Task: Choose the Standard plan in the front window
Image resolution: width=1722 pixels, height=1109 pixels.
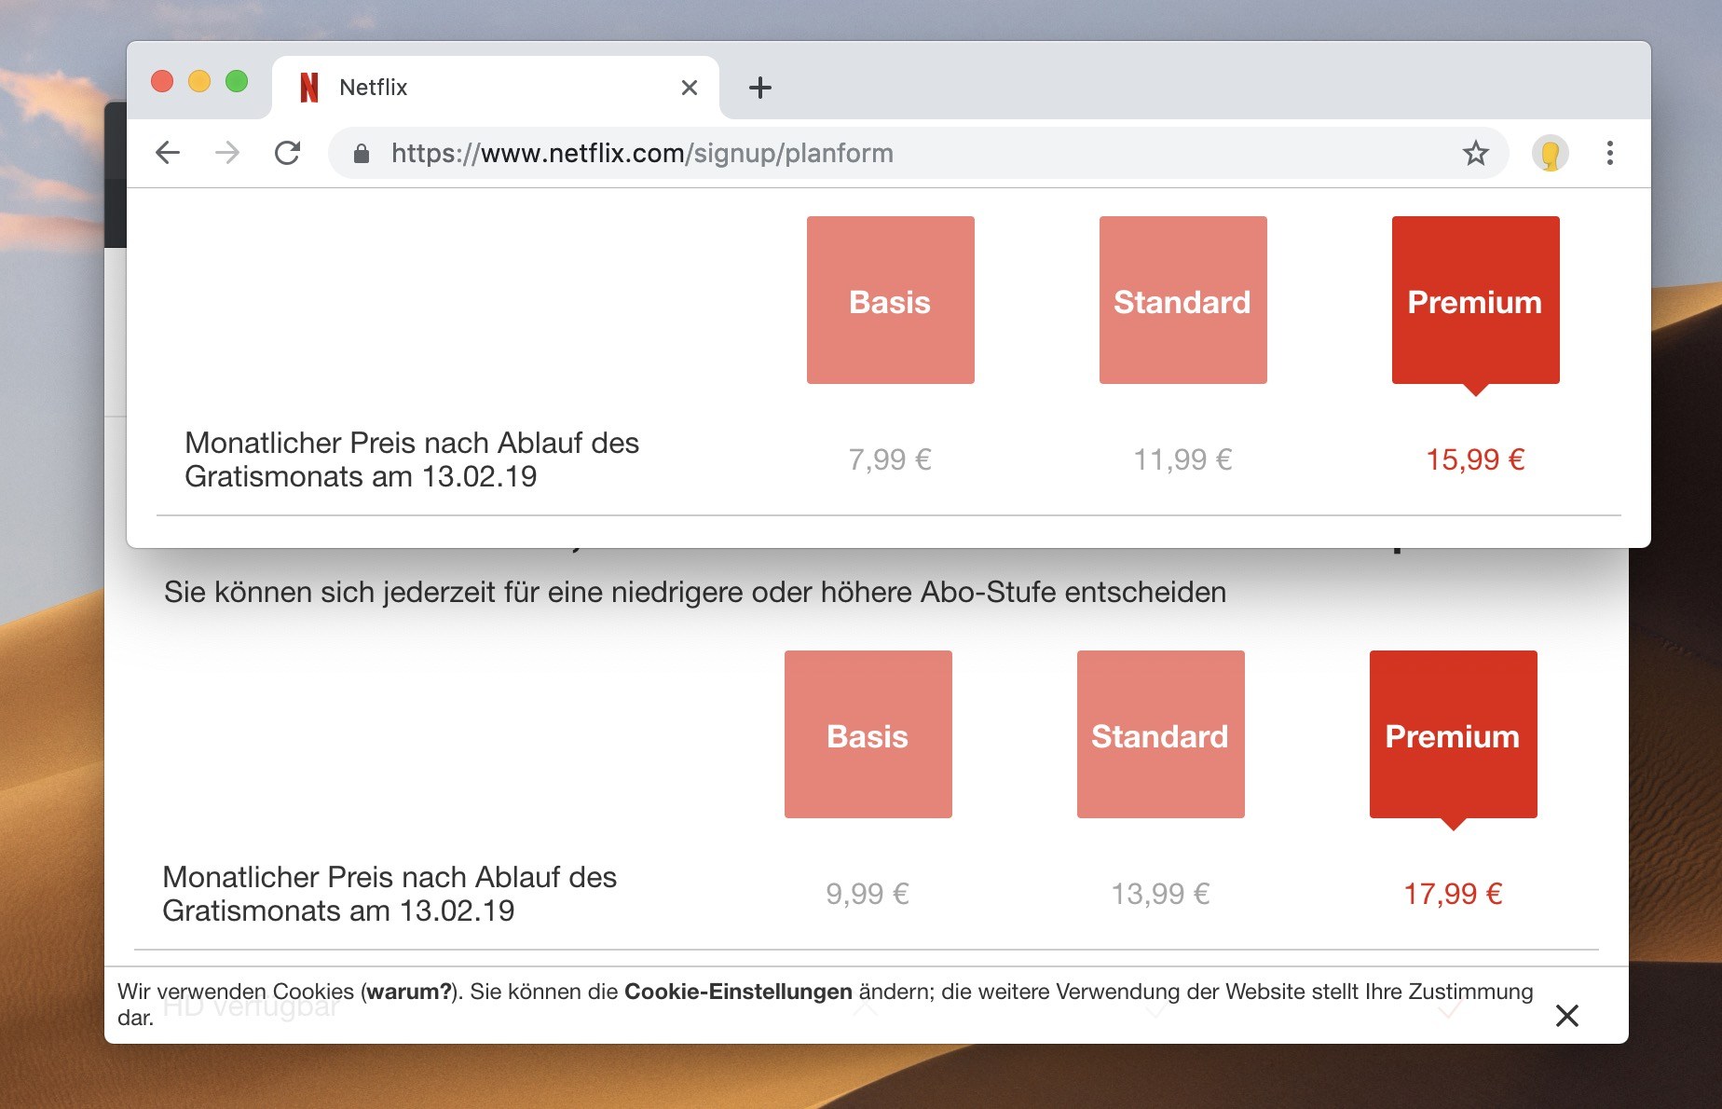Action: pyautogui.click(x=1183, y=300)
